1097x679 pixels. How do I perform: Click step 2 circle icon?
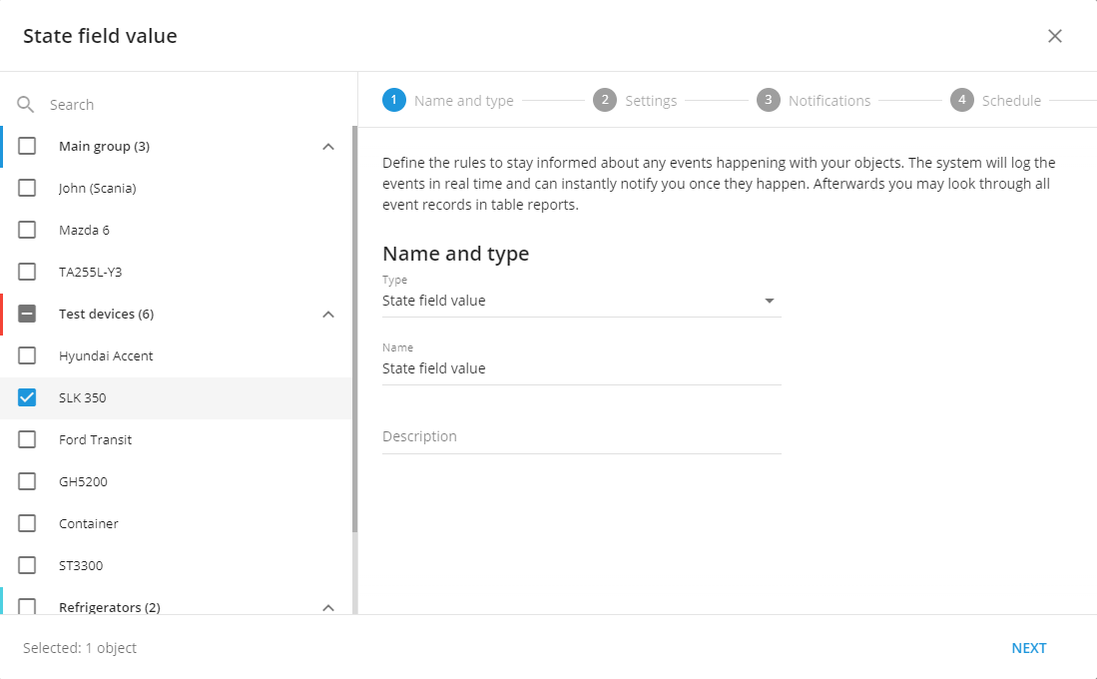coord(605,100)
